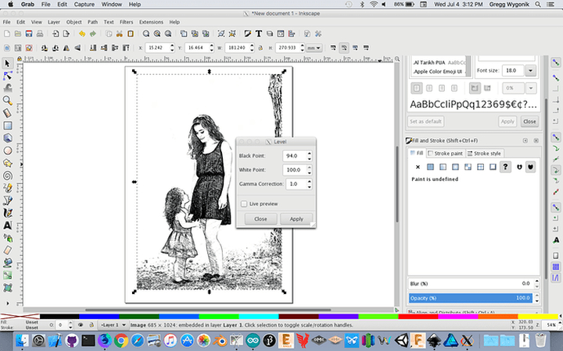Image resolution: width=563 pixels, height=351 pixels.
Task: Click the Save document icon
Action: (x=28, y=34)
